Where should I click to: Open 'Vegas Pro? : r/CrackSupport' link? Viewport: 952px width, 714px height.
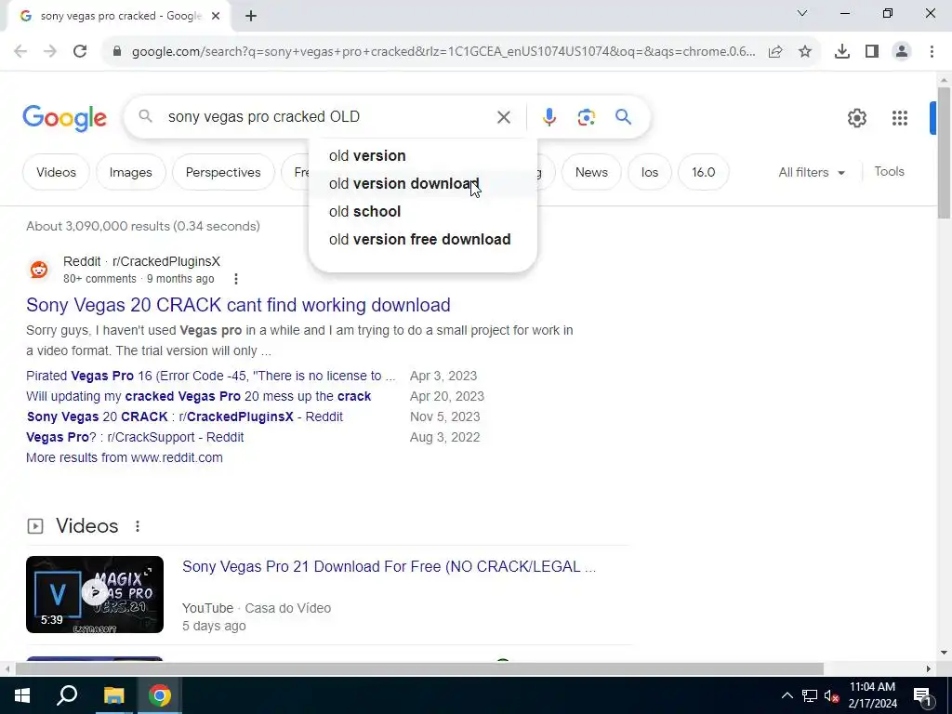135,437
